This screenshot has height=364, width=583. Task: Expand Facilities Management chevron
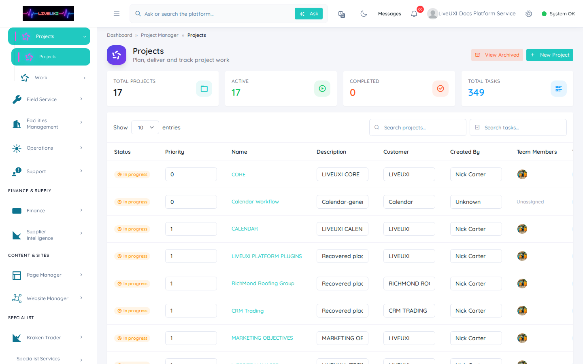81,122
